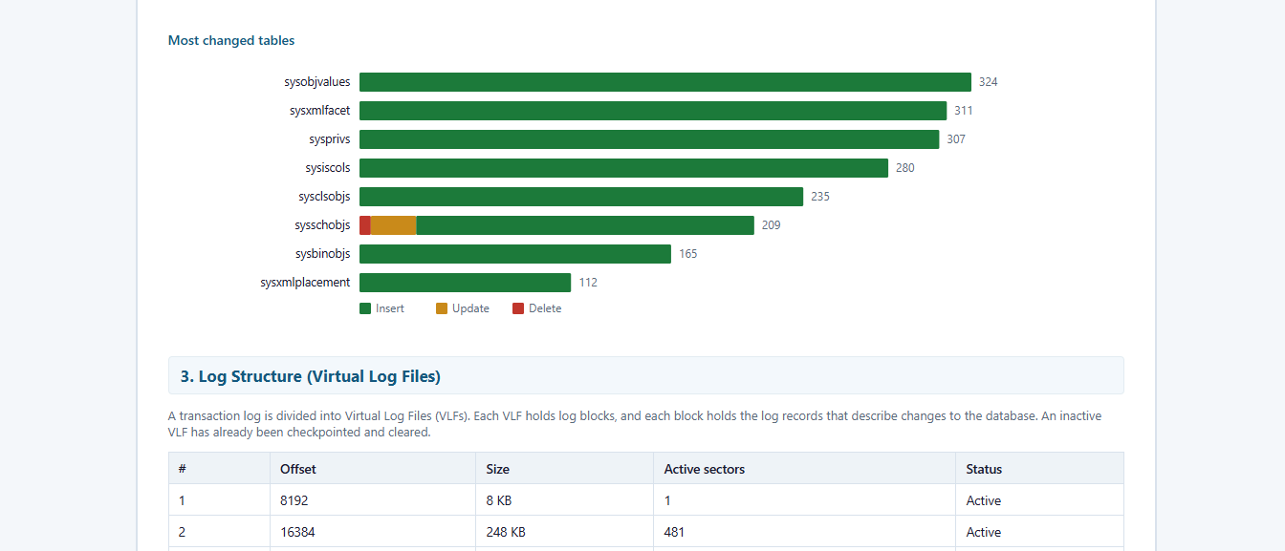This screenshot has height=551, width=1285.
Task: Click the orange Update legend swatch
Action: pos(442,308)
